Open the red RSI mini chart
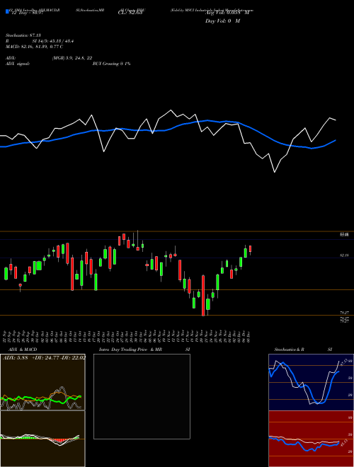 click(x=311, y=439)
